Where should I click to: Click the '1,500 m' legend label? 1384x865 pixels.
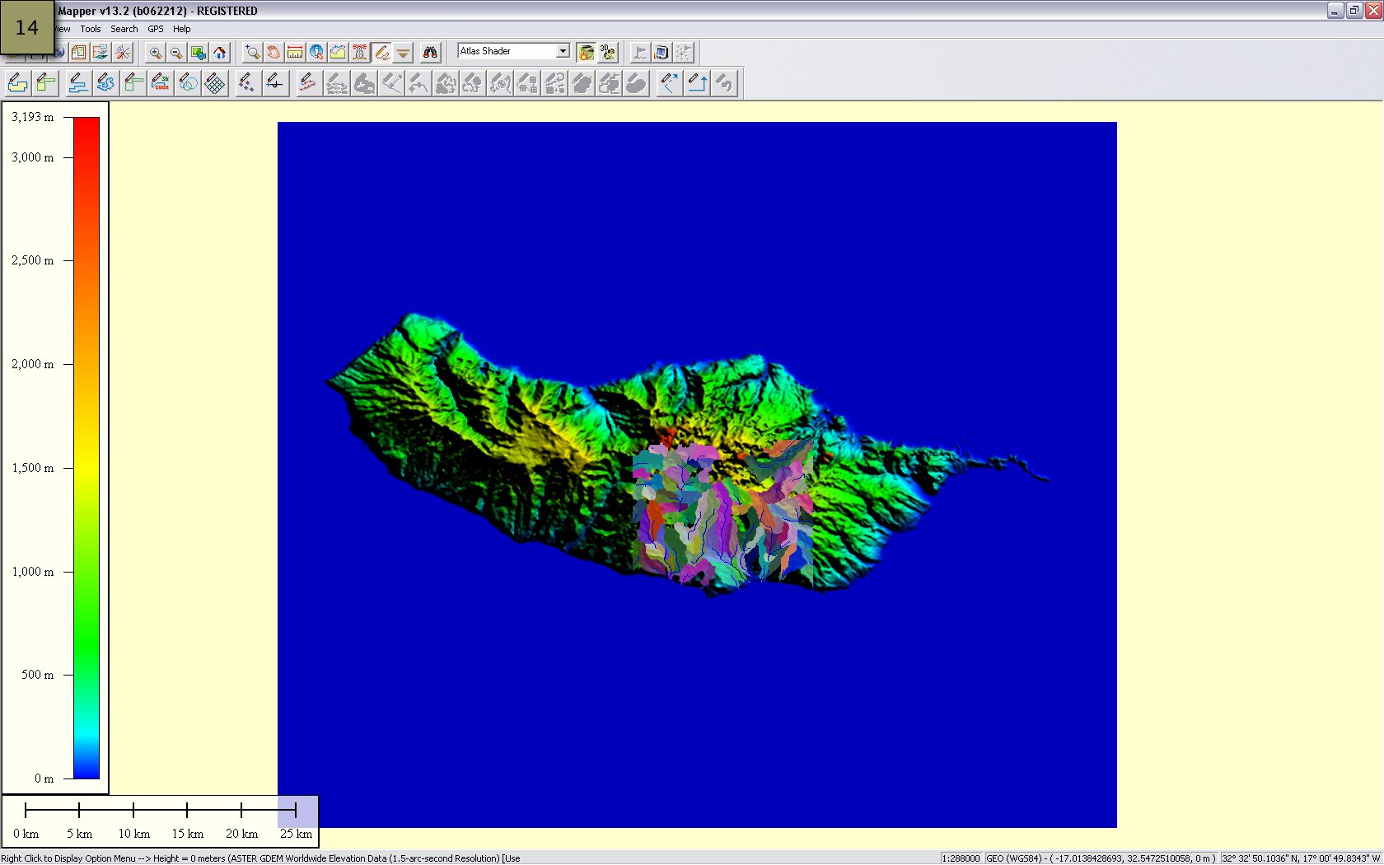(33, 468)
